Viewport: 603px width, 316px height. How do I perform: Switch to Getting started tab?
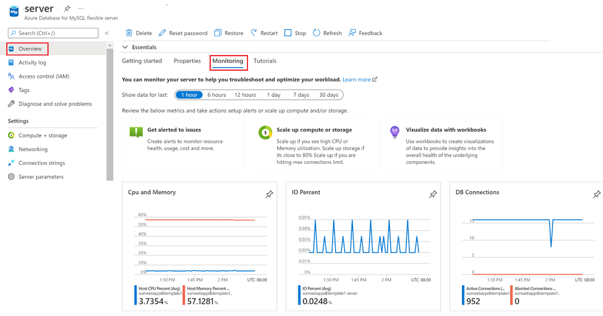pyautogui.click(x=142, y=61)
